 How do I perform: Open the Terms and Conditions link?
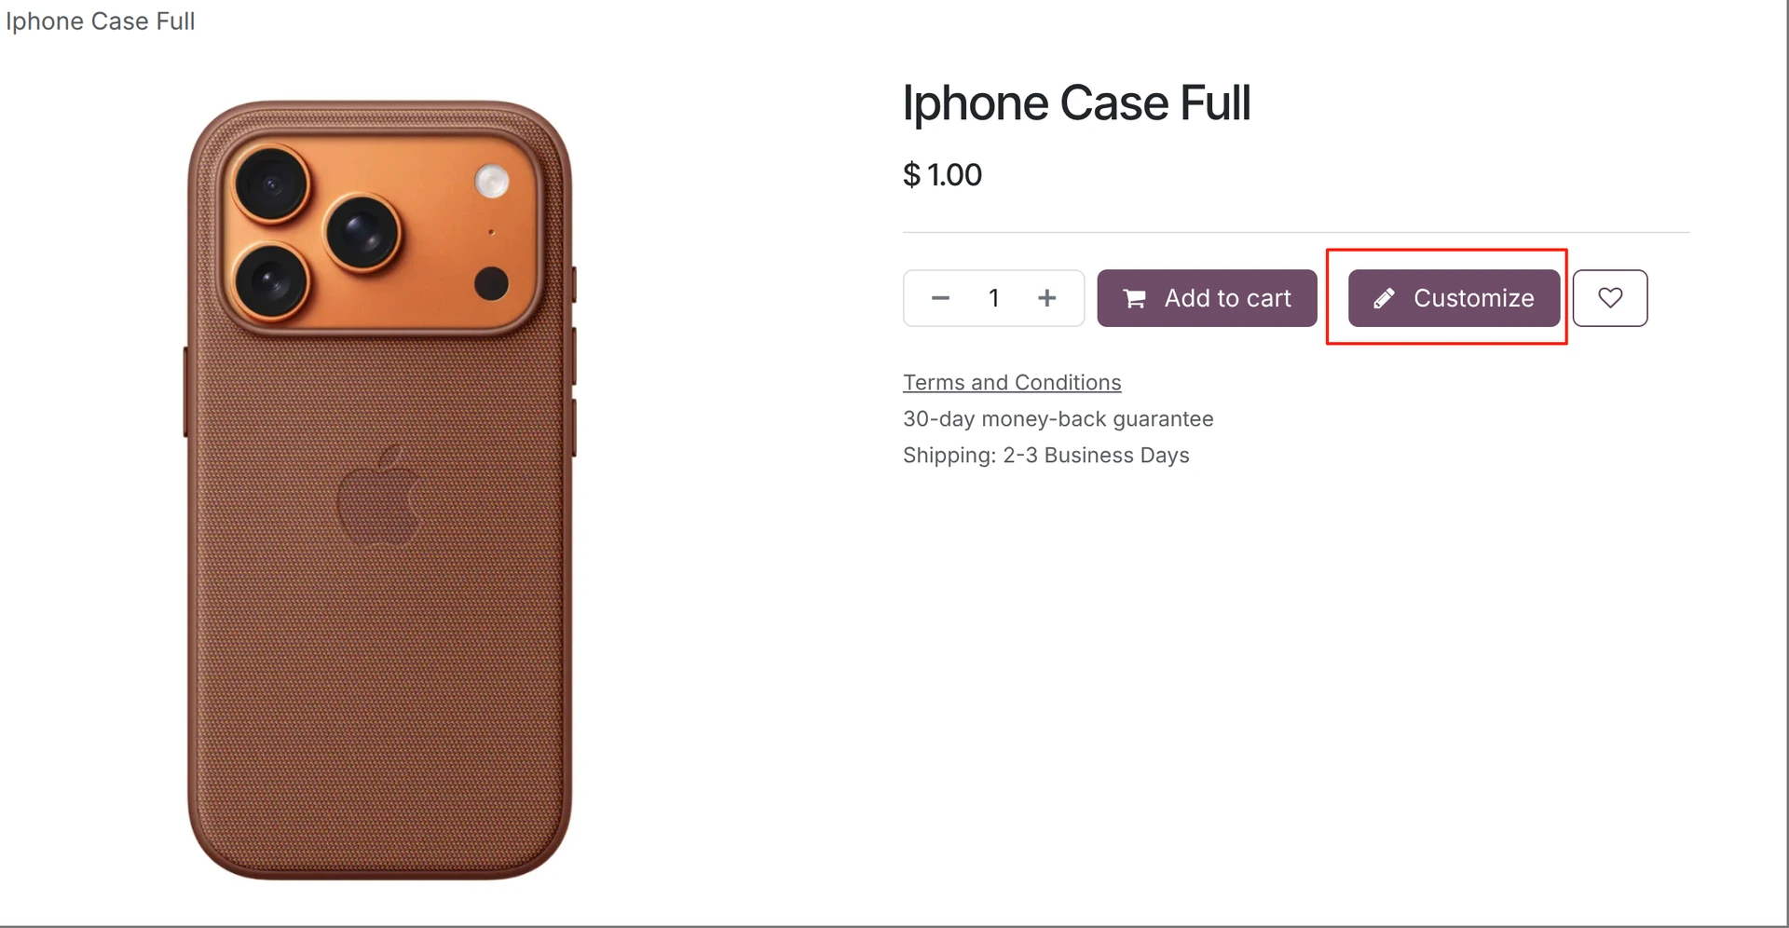pyautogui.click(x=1012, y=382)
